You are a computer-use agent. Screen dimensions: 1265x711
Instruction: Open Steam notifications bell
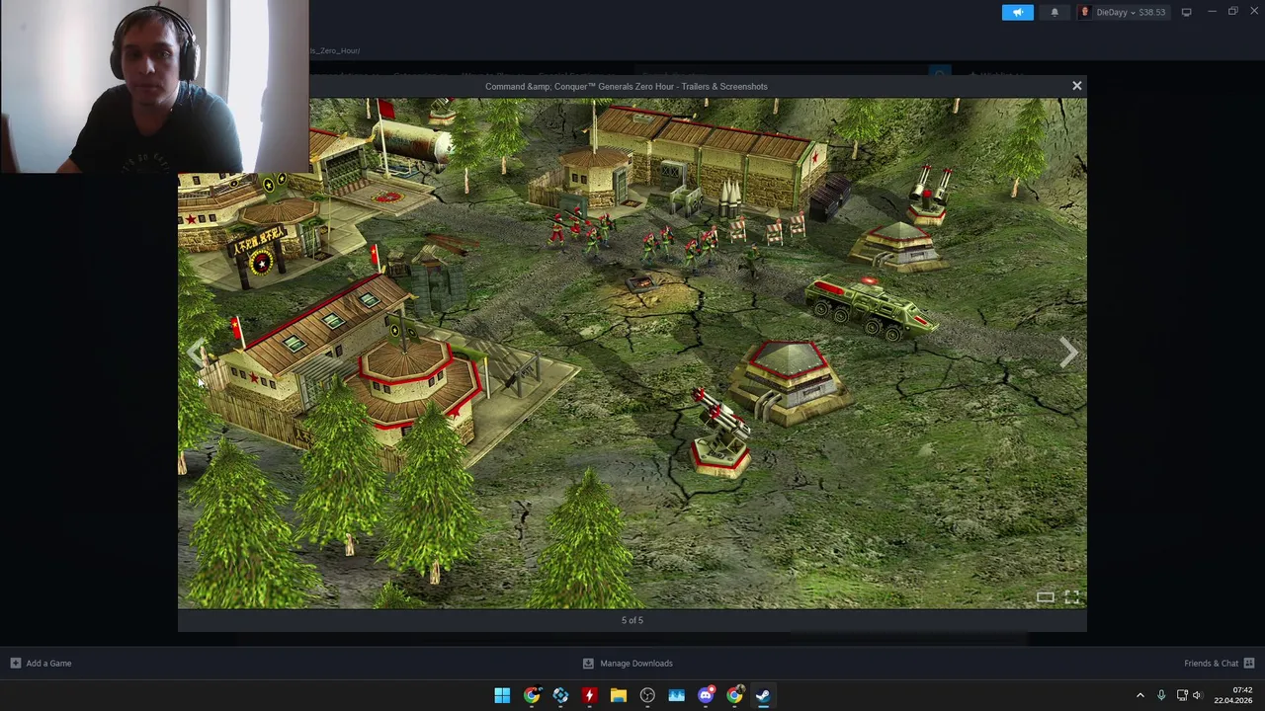1054,12
